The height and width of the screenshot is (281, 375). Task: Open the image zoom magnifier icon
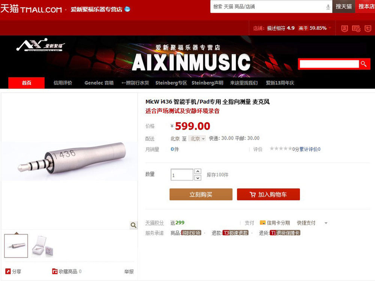point(133,225)
